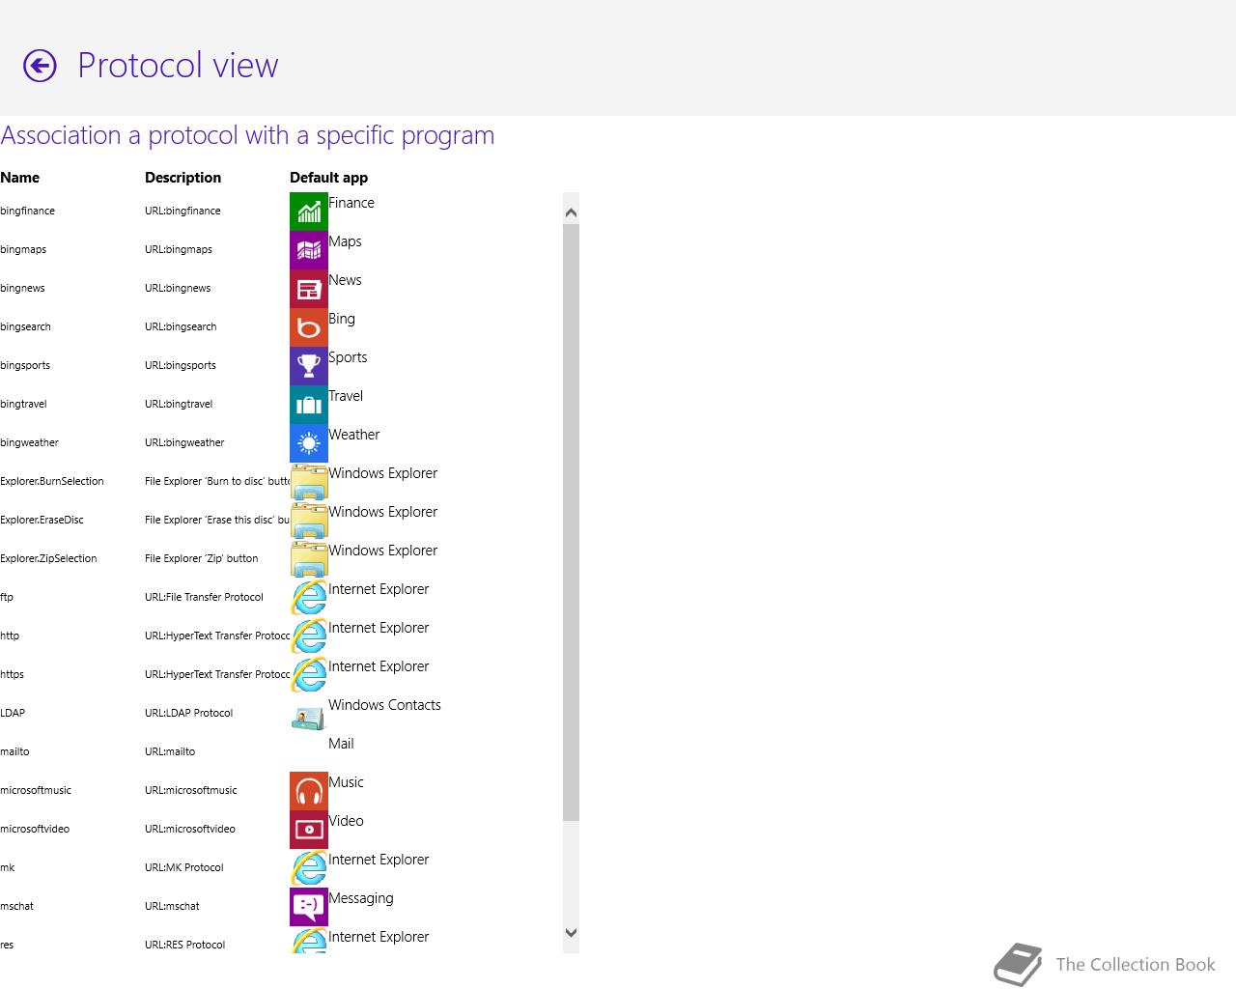Click the scrollbar up arrow

pyautogui.click(x=571, y=212)
